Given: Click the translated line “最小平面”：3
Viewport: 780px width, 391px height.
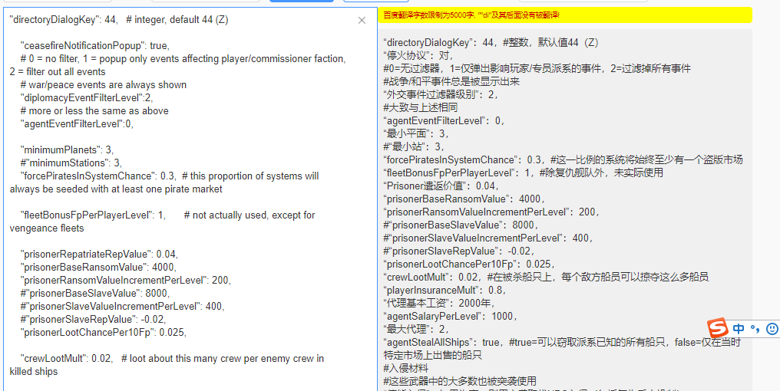Looking at the screenshot, I should (415, 133).
